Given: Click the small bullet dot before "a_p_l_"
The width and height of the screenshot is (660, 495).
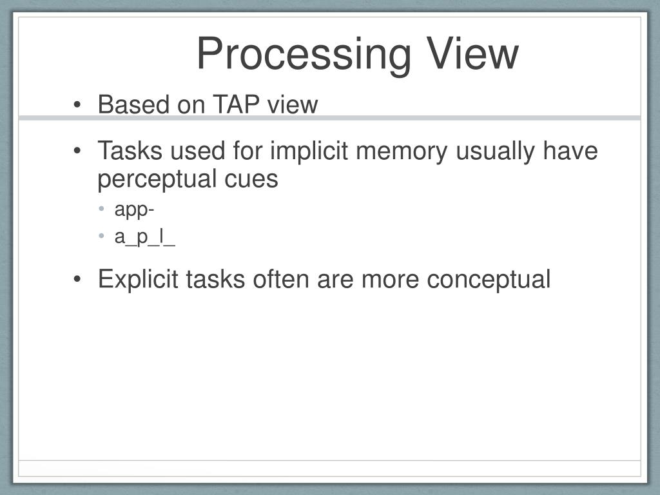Looking at the screenshot, I should [x=101, y=236].
